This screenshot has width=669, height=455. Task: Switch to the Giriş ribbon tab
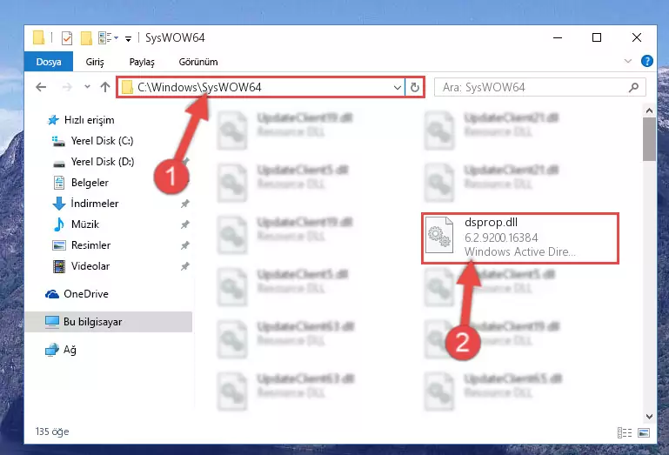coord(94,62)
